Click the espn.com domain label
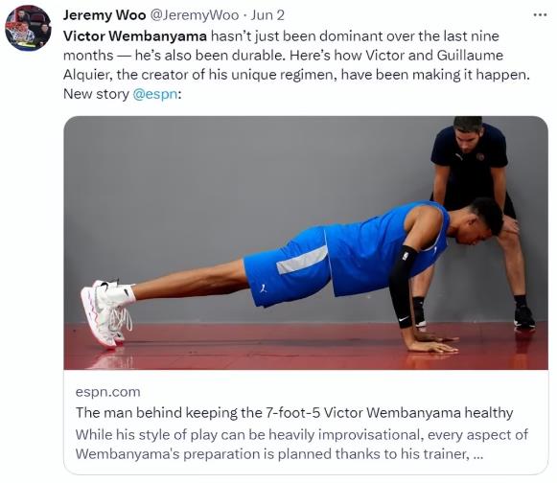The height and width of the screenshot is (483, 557). click(x=108, y=392)
